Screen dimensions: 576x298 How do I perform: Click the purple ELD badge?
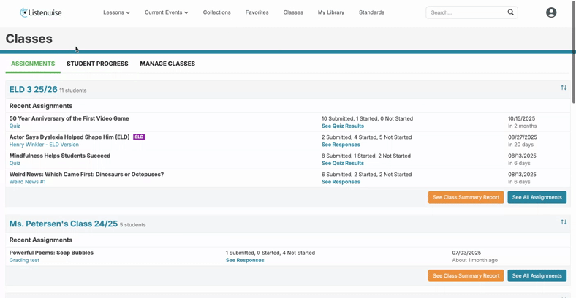139,137
